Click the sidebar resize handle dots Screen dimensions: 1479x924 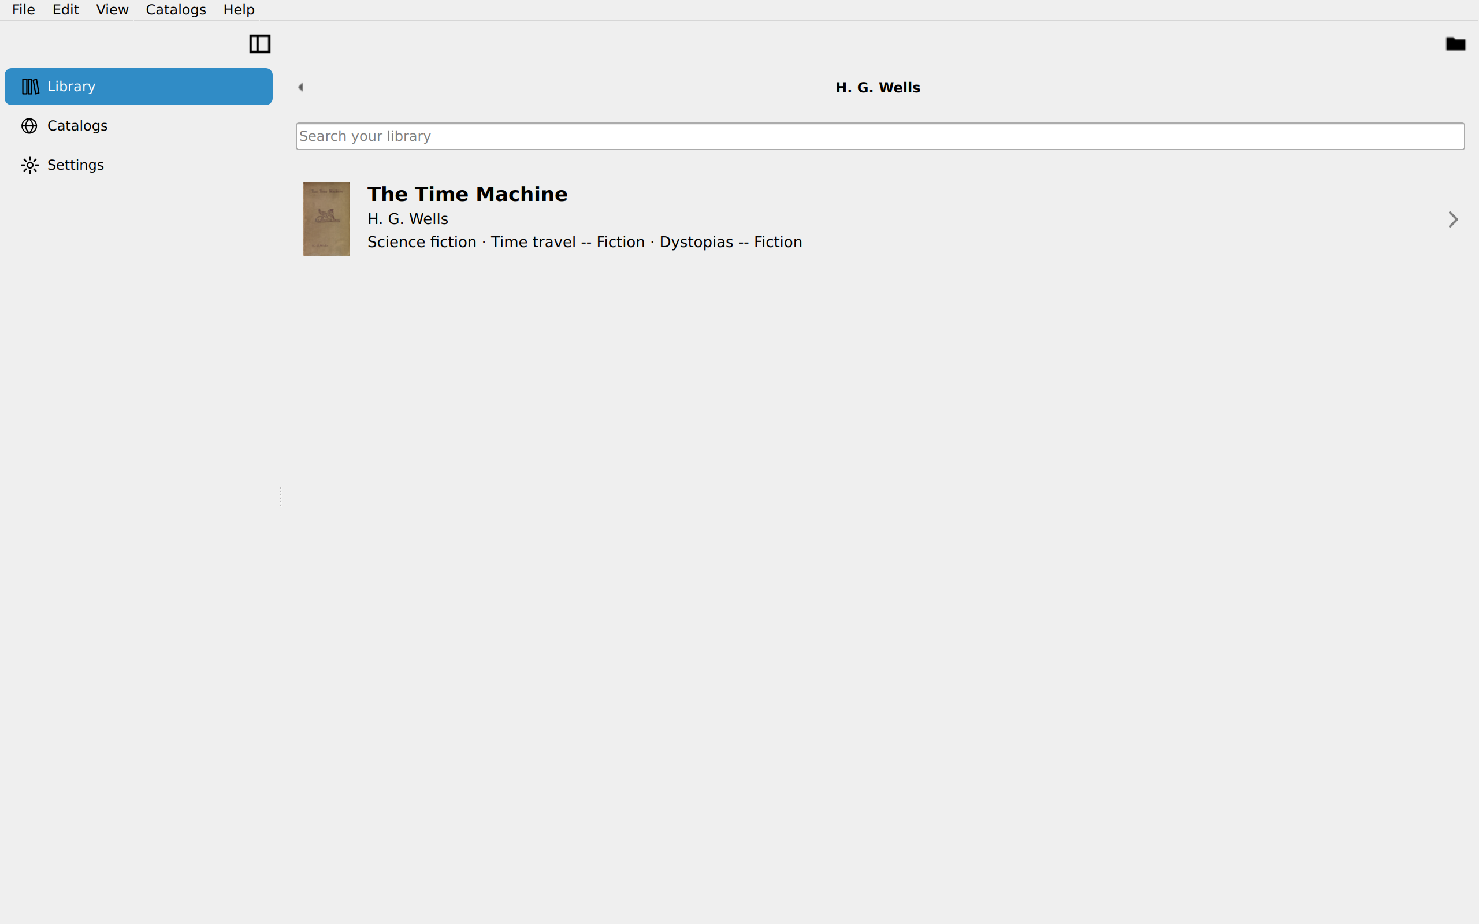coord(280,496)
